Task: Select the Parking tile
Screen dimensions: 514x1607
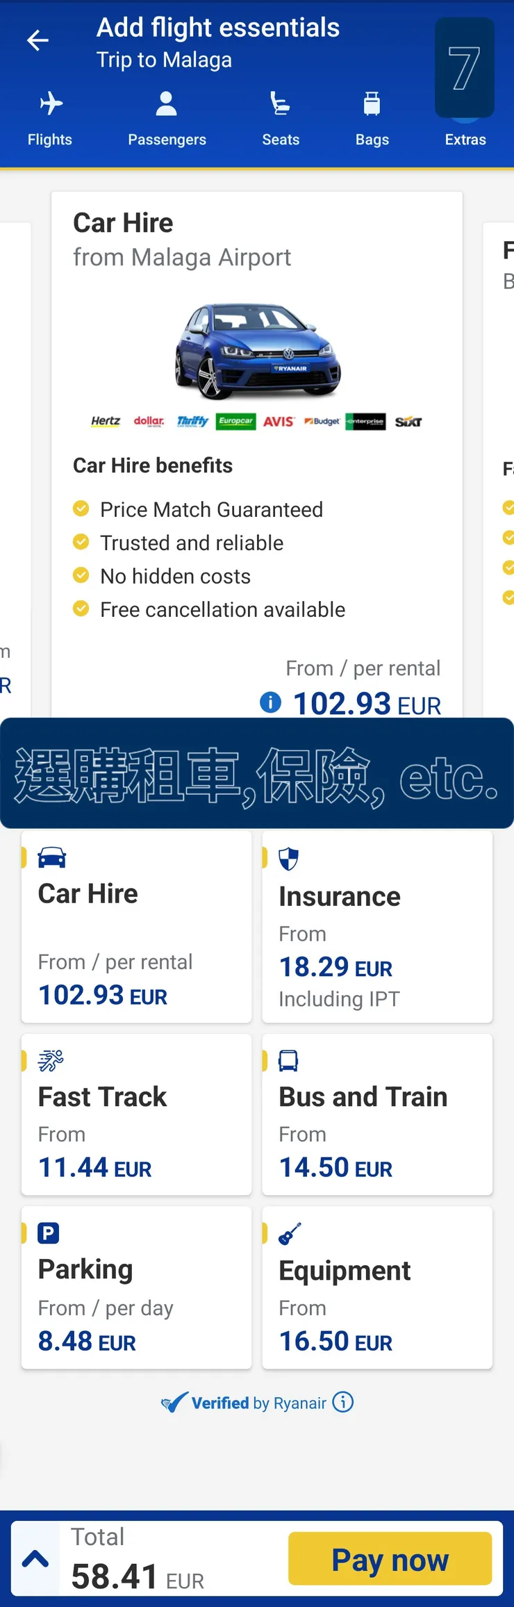Action: click(x=136, y=1287)
